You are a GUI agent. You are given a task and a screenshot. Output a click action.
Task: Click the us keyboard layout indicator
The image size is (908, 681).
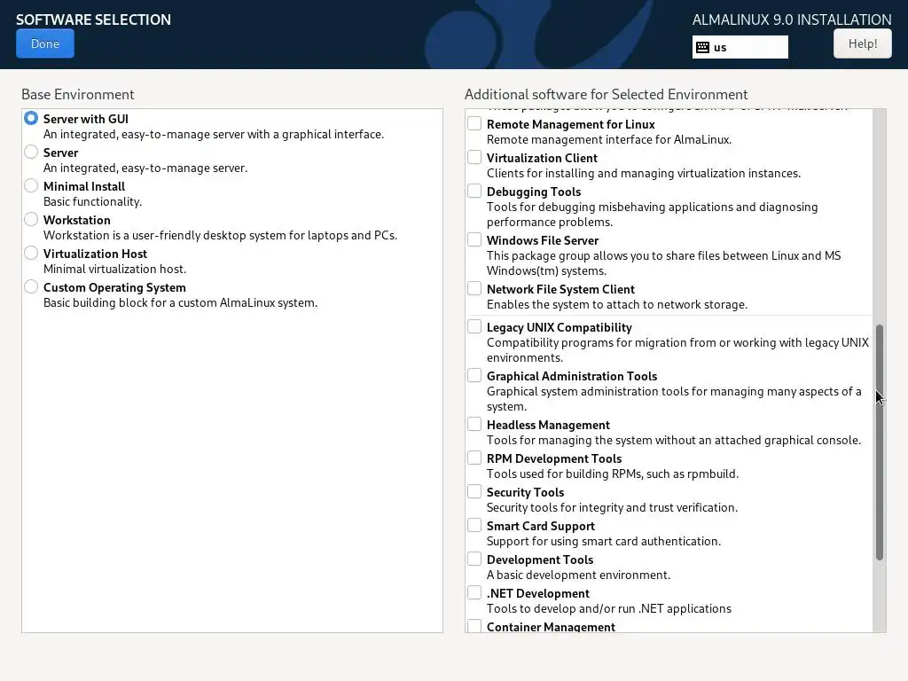click(x=740, y=47)
